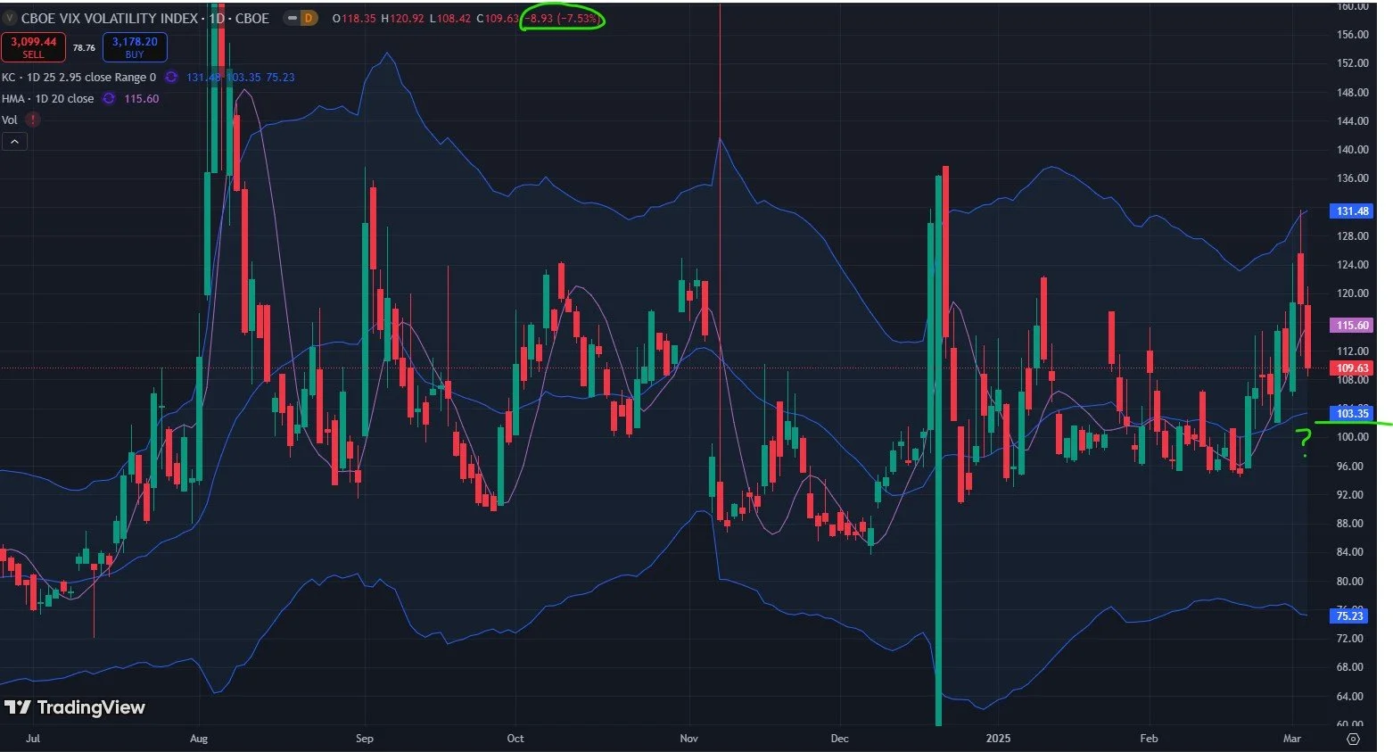Image resolution: width=1393 pixels, height=752 pixels.
Task: Click 2025 on the time axis
Action: point(998,738)
